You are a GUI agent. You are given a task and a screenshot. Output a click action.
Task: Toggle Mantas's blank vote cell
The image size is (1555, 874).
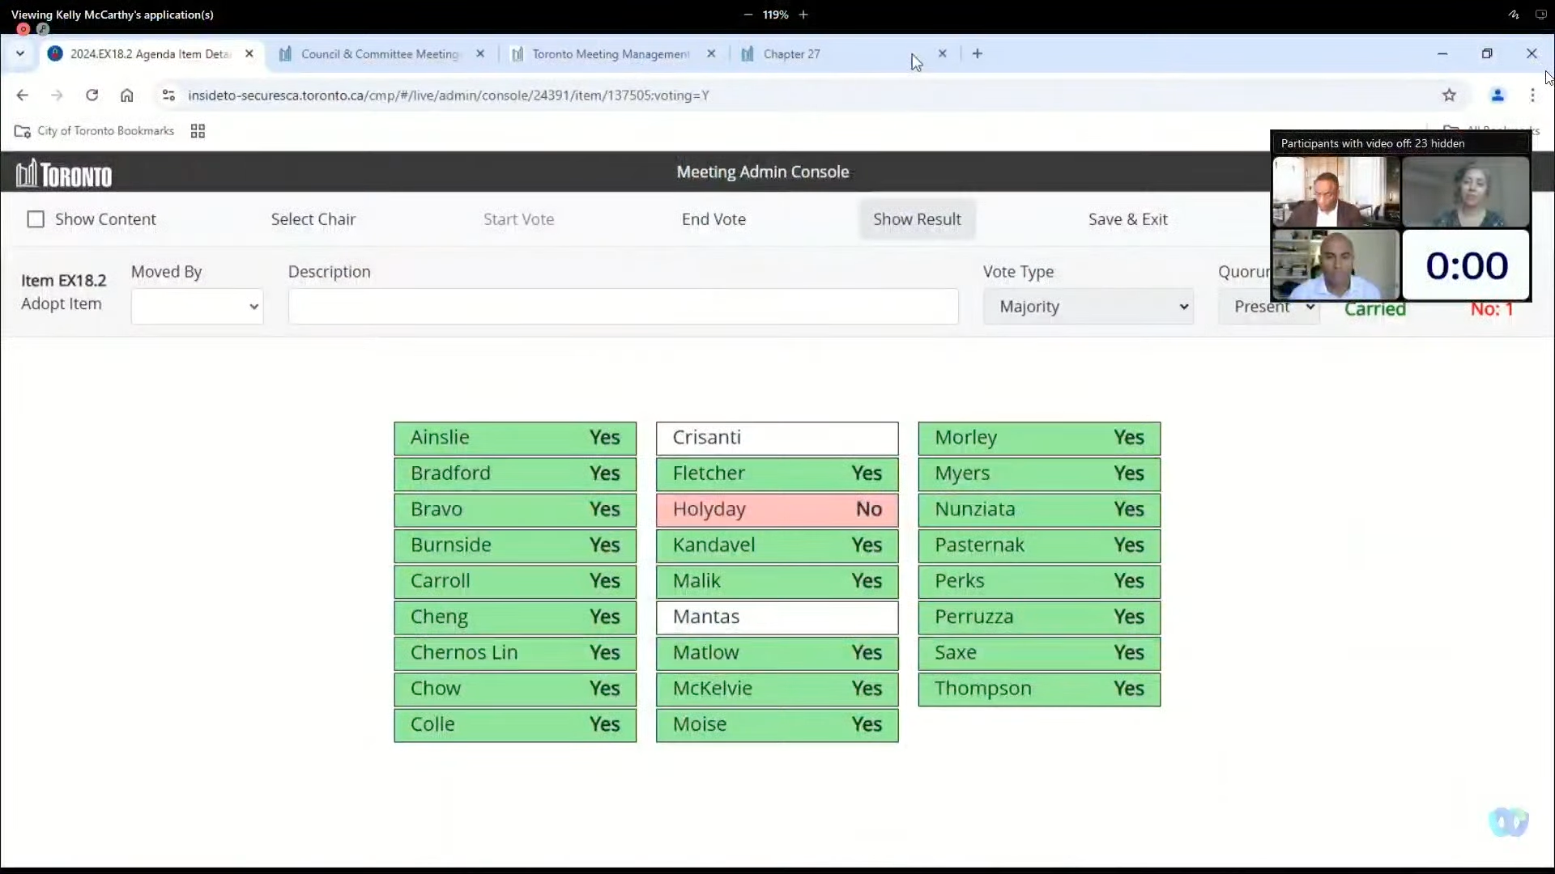[x=777, y=617]
